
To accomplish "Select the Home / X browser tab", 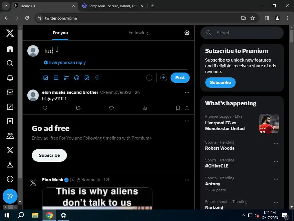I will tap(45, 6).
